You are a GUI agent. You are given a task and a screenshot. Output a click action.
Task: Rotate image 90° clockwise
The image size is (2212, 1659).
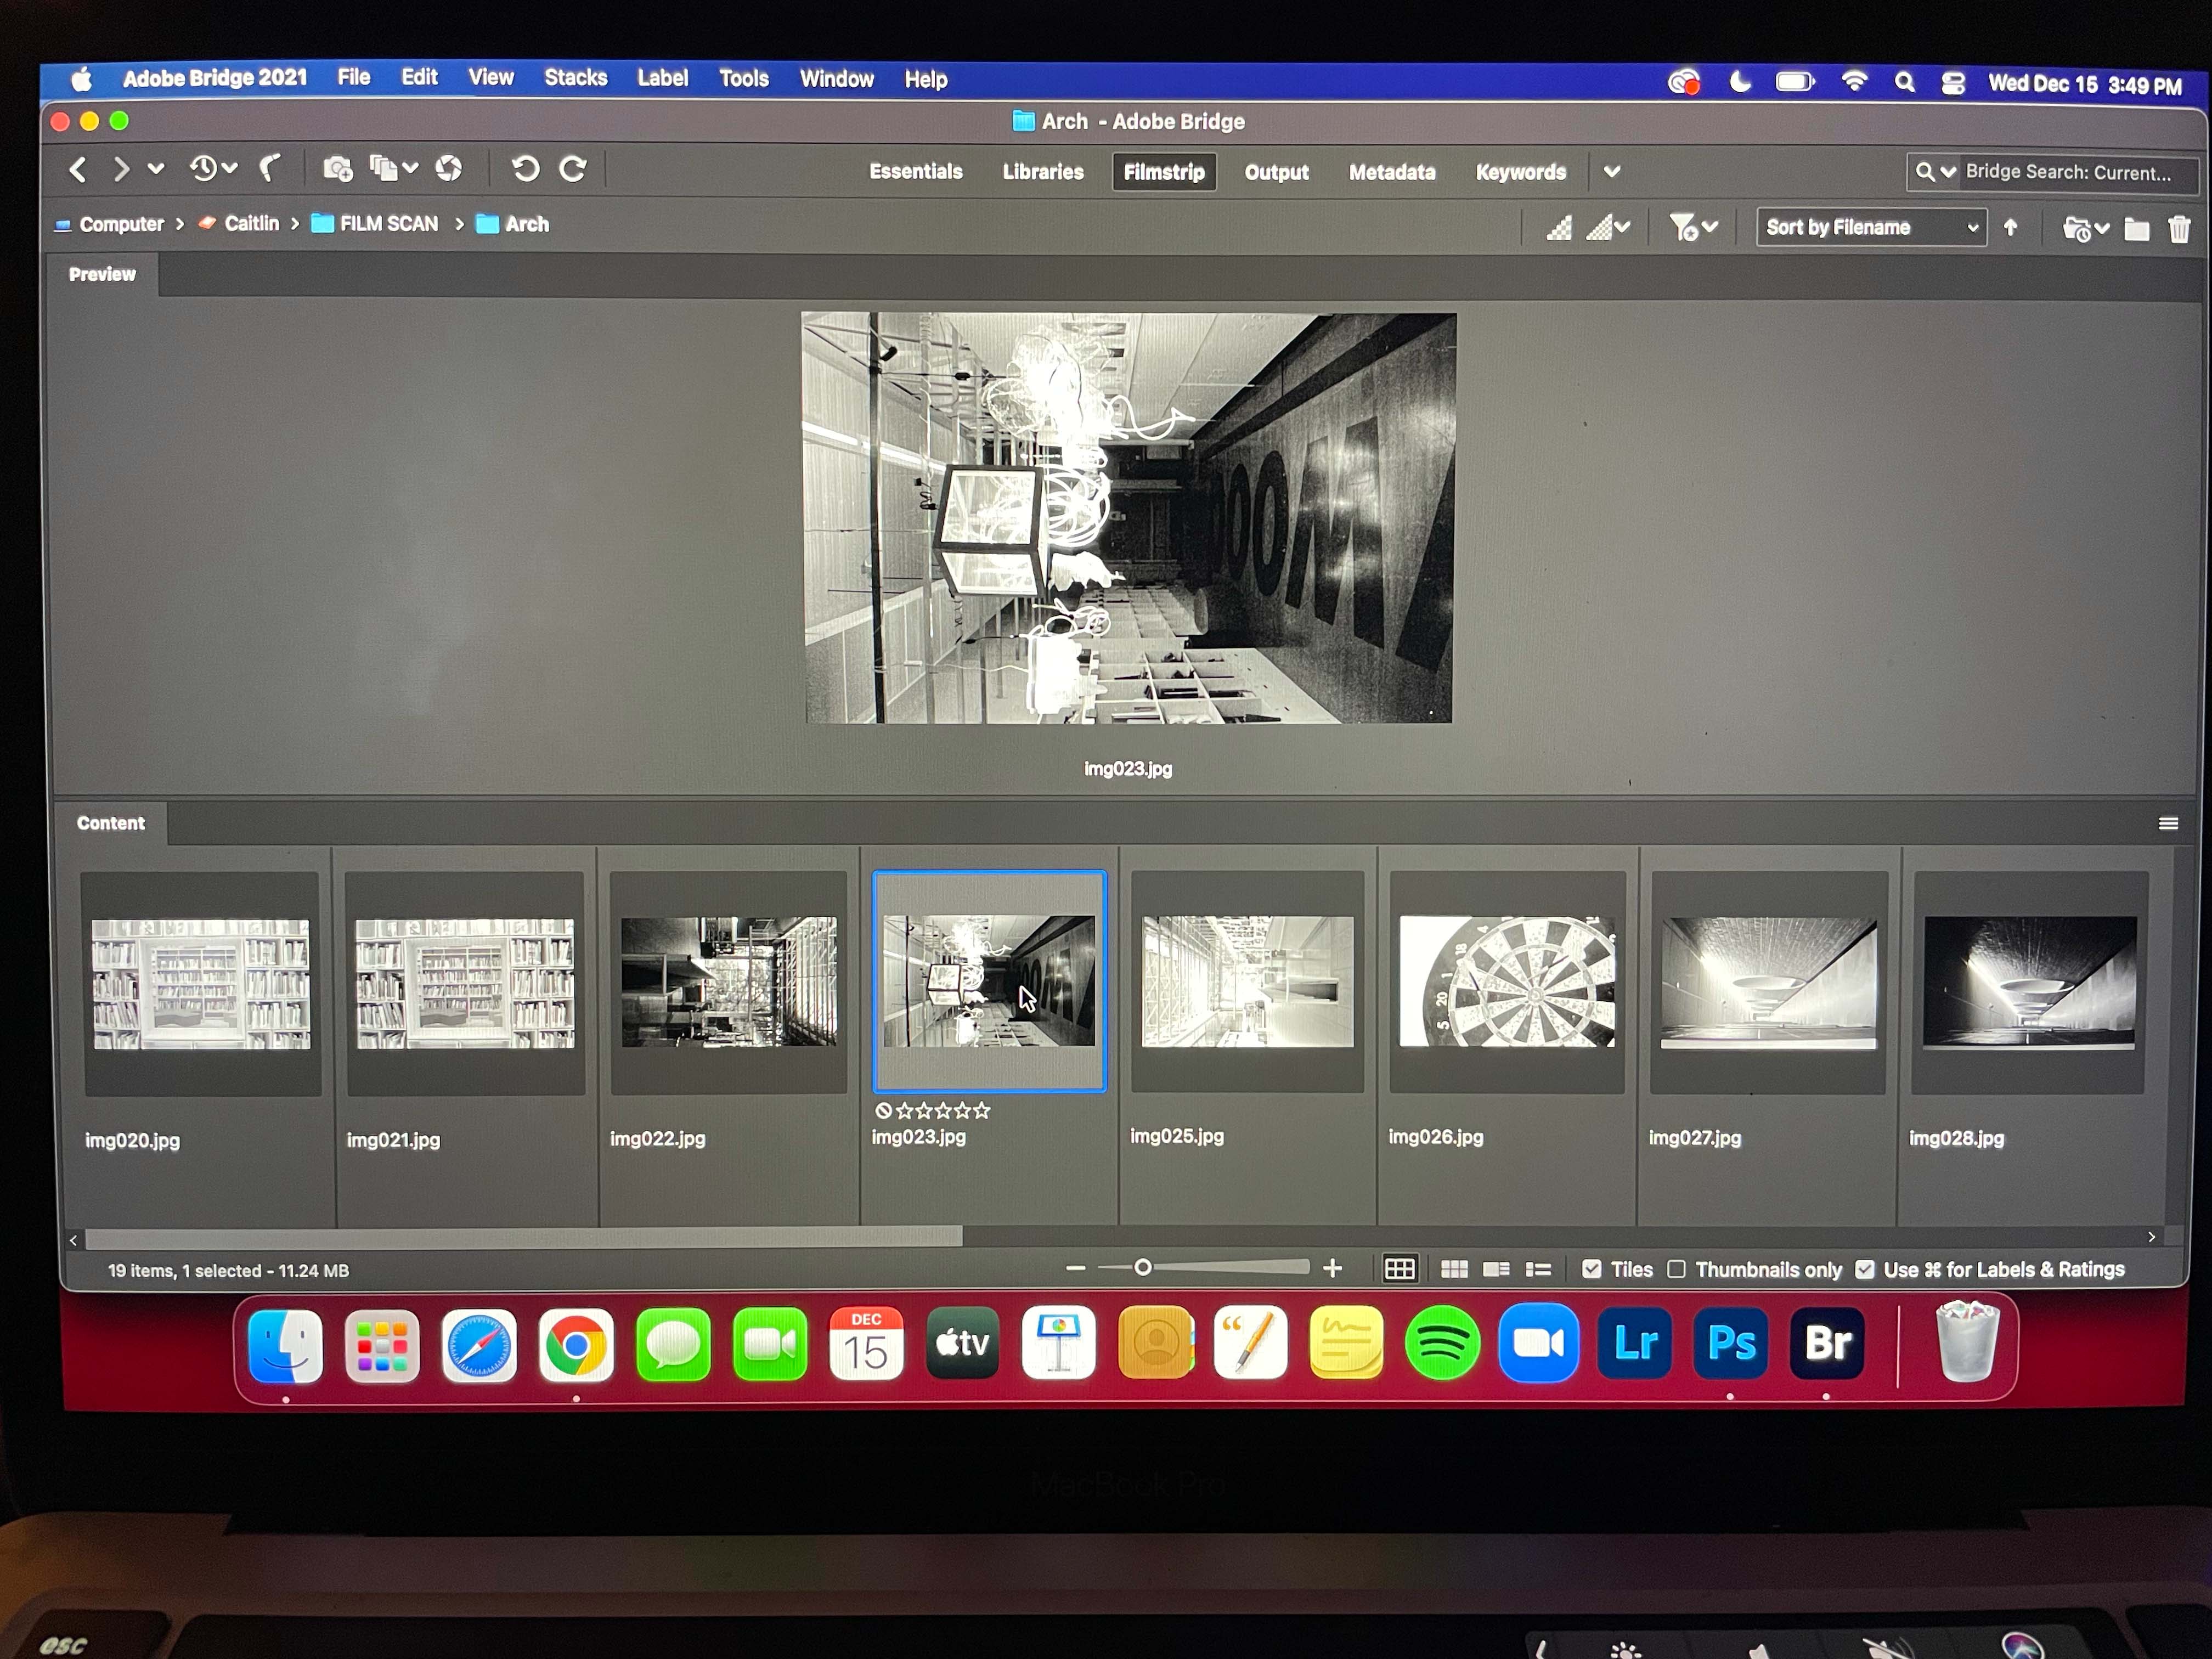pos(573,169)
